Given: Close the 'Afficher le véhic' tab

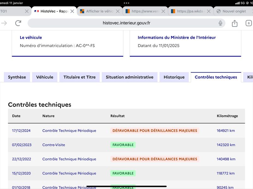Looking at the screenshot, I should [x=118, y=11].
